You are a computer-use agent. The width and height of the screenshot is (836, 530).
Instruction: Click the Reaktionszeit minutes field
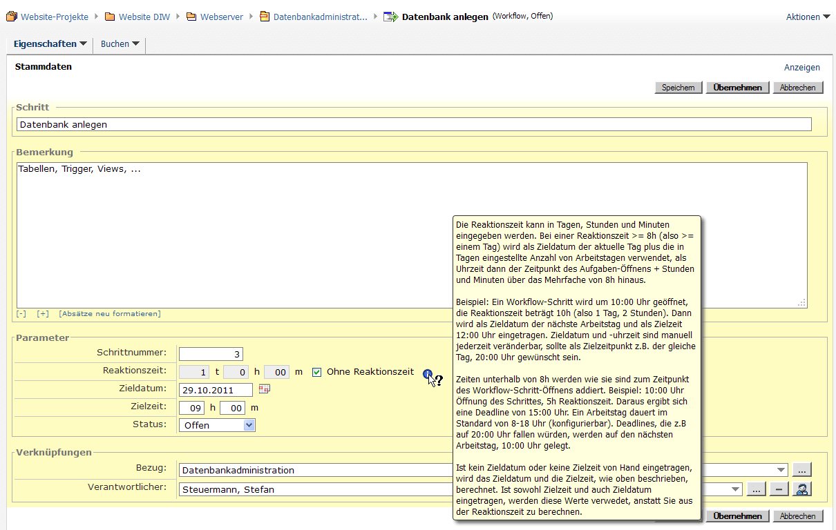(x=276, y=372)
